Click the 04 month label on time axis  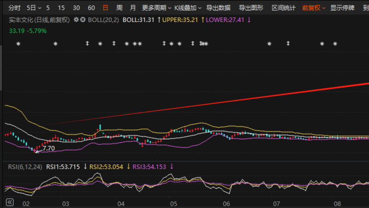point(121,204)
